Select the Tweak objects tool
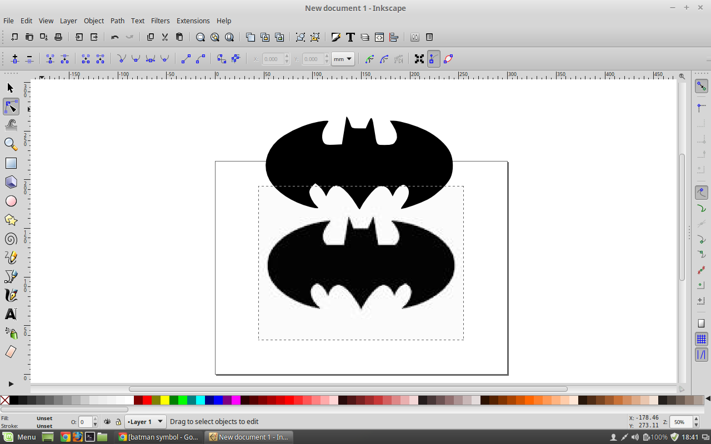Screen dimensions: 711x444 tap(11, 125)
